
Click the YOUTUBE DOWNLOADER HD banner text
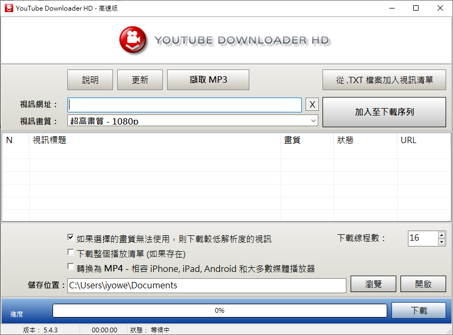click(x=242, y=40)
